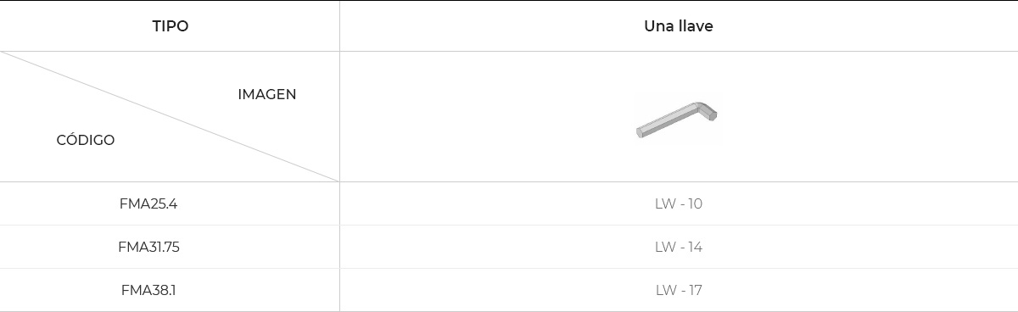Click the hex key wrench image

pyautogui.click(x=677, y=119)
